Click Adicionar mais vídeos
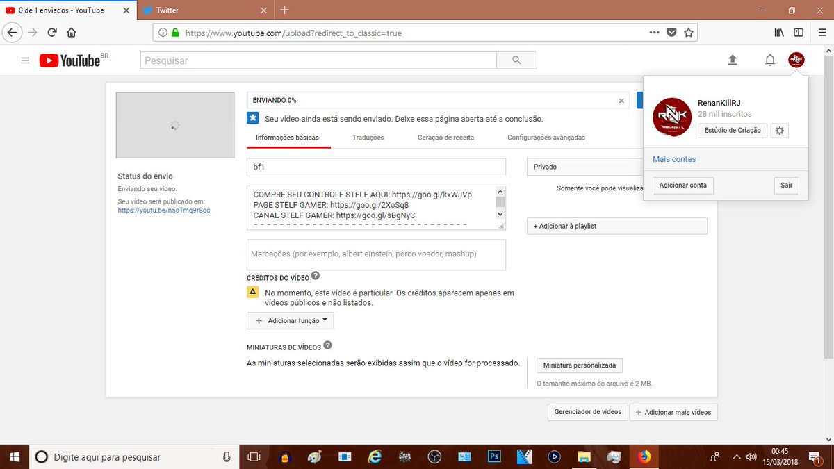Image resolution: width=834 pixels, height=469 pixels. click(673, 412)
